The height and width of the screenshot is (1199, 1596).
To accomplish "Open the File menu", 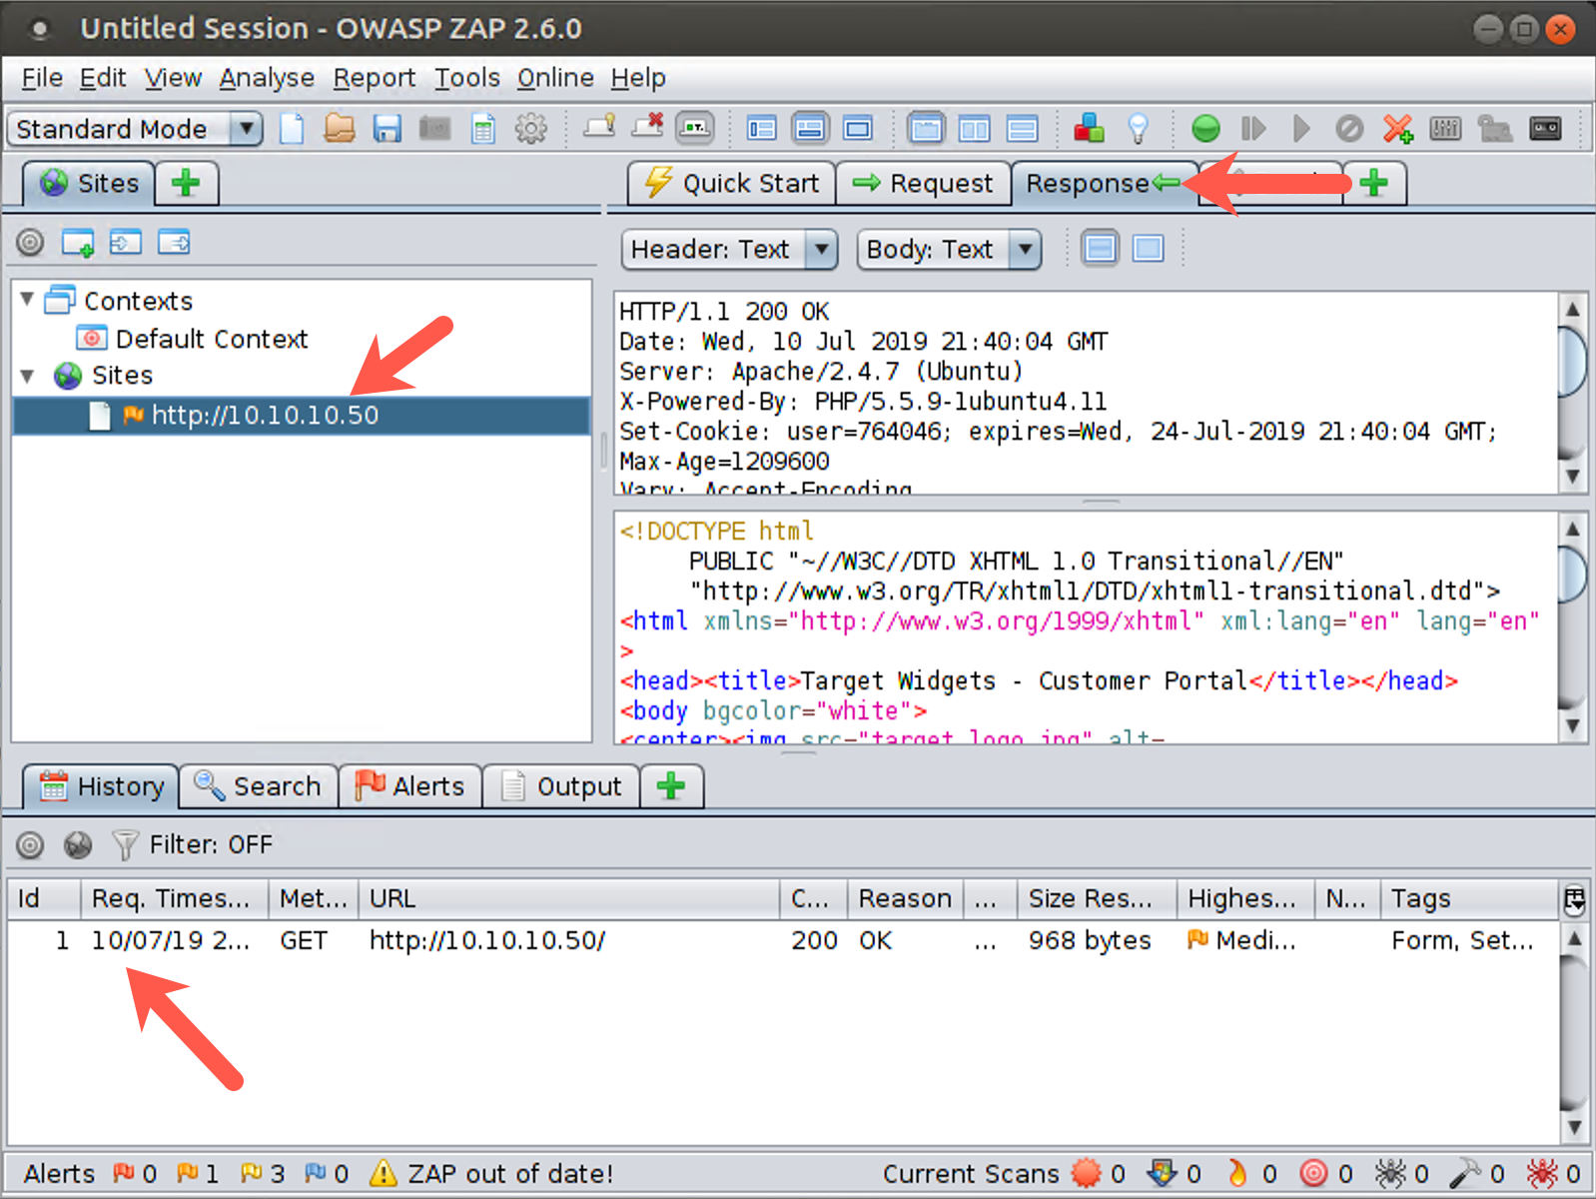I will (x=42, y=78).
